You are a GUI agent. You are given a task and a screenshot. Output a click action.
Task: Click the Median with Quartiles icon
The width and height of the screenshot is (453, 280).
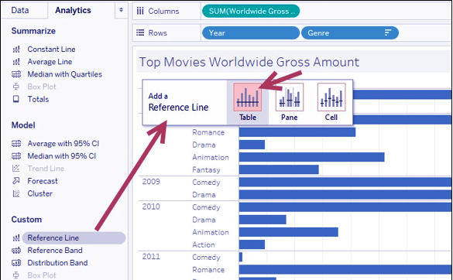click(x=16, y=74)
